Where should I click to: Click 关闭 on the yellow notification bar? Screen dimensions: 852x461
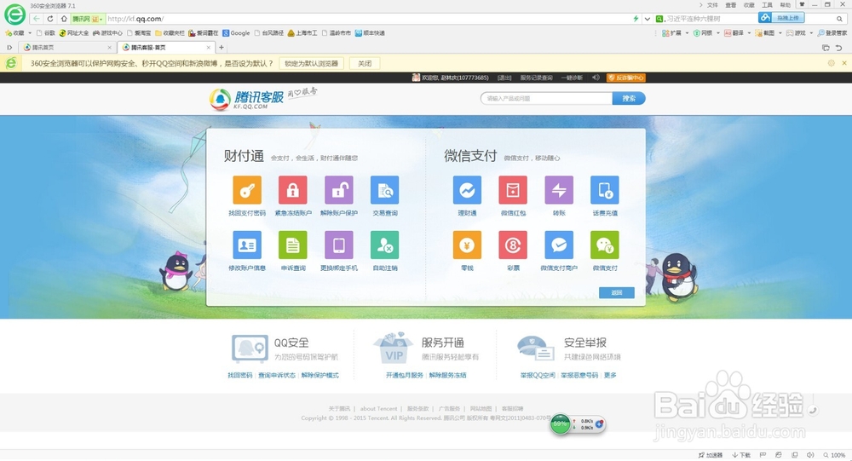pyautogui.click(x=365, y=64)
